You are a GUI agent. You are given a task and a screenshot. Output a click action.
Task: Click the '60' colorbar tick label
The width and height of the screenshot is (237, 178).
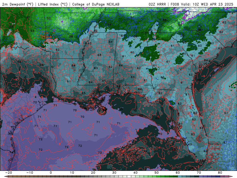click(178, 173)
